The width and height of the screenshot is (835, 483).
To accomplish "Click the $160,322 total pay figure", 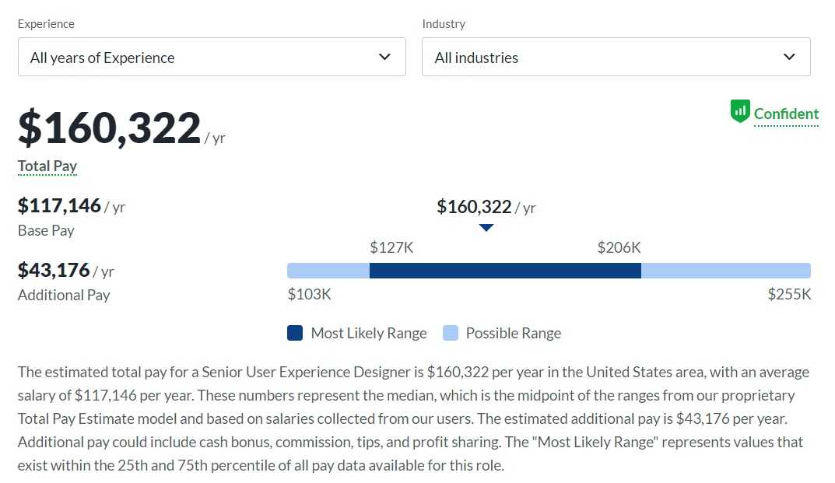I will [x=110, y=128].
